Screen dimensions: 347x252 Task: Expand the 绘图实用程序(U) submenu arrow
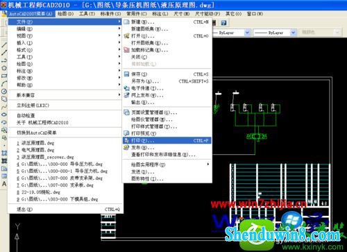[208, 165]
